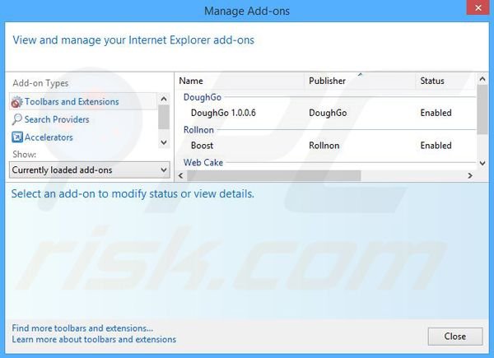Click the Search Providers magnifier icon

coord(16,119)
